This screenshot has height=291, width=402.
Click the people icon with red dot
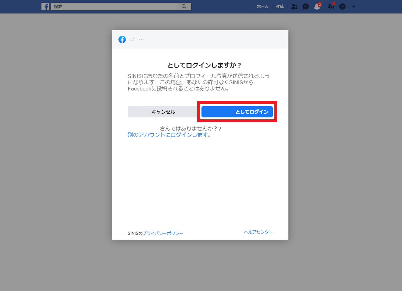[x=331, y=6]
